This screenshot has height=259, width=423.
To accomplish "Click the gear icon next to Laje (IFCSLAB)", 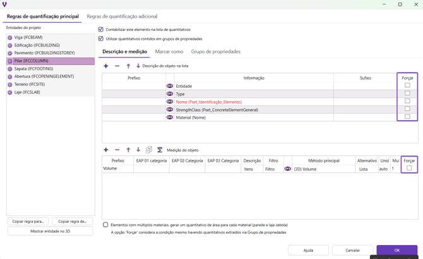I will [10, 92].
